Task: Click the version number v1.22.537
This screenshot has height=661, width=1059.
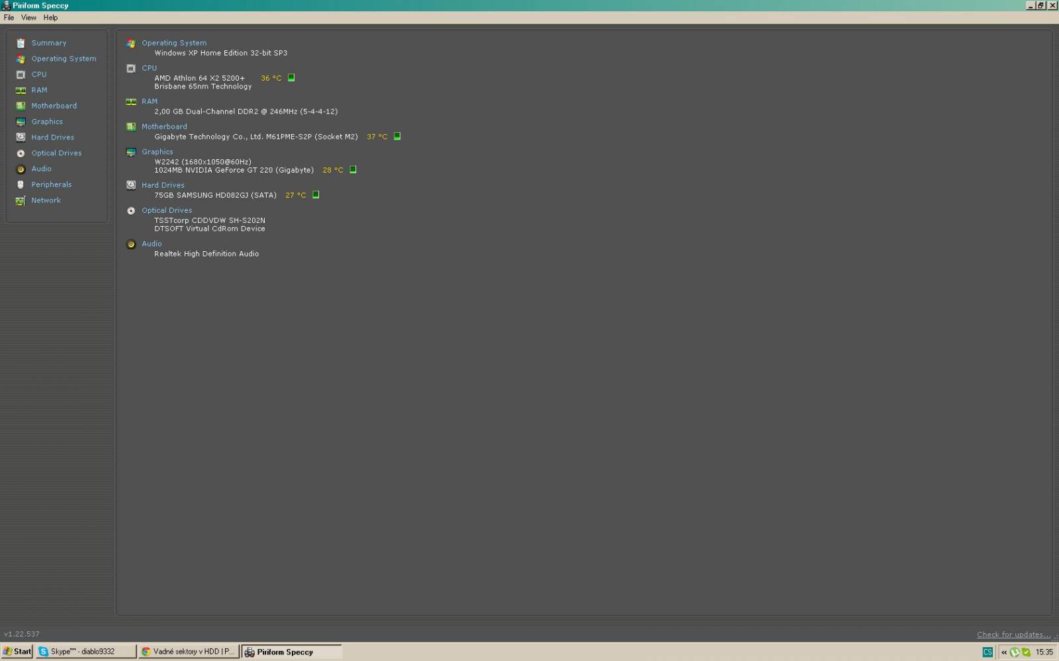Action: [x=22, y=634]
